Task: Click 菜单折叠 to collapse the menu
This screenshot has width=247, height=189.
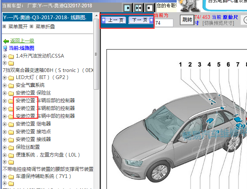Action: [x=45, y=27]
